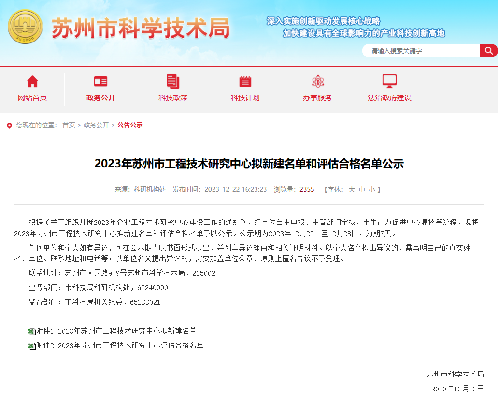Type in the 请输入搜索关键字 search box
The width and height of the screenshot is (498, 404).
[x=420, y=51]
